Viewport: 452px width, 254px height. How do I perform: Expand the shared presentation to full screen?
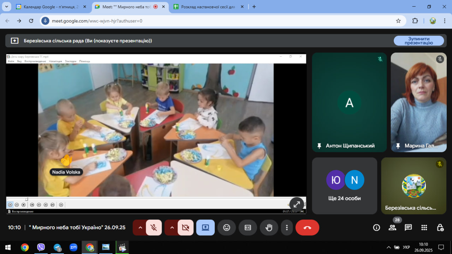click(297, 204)
